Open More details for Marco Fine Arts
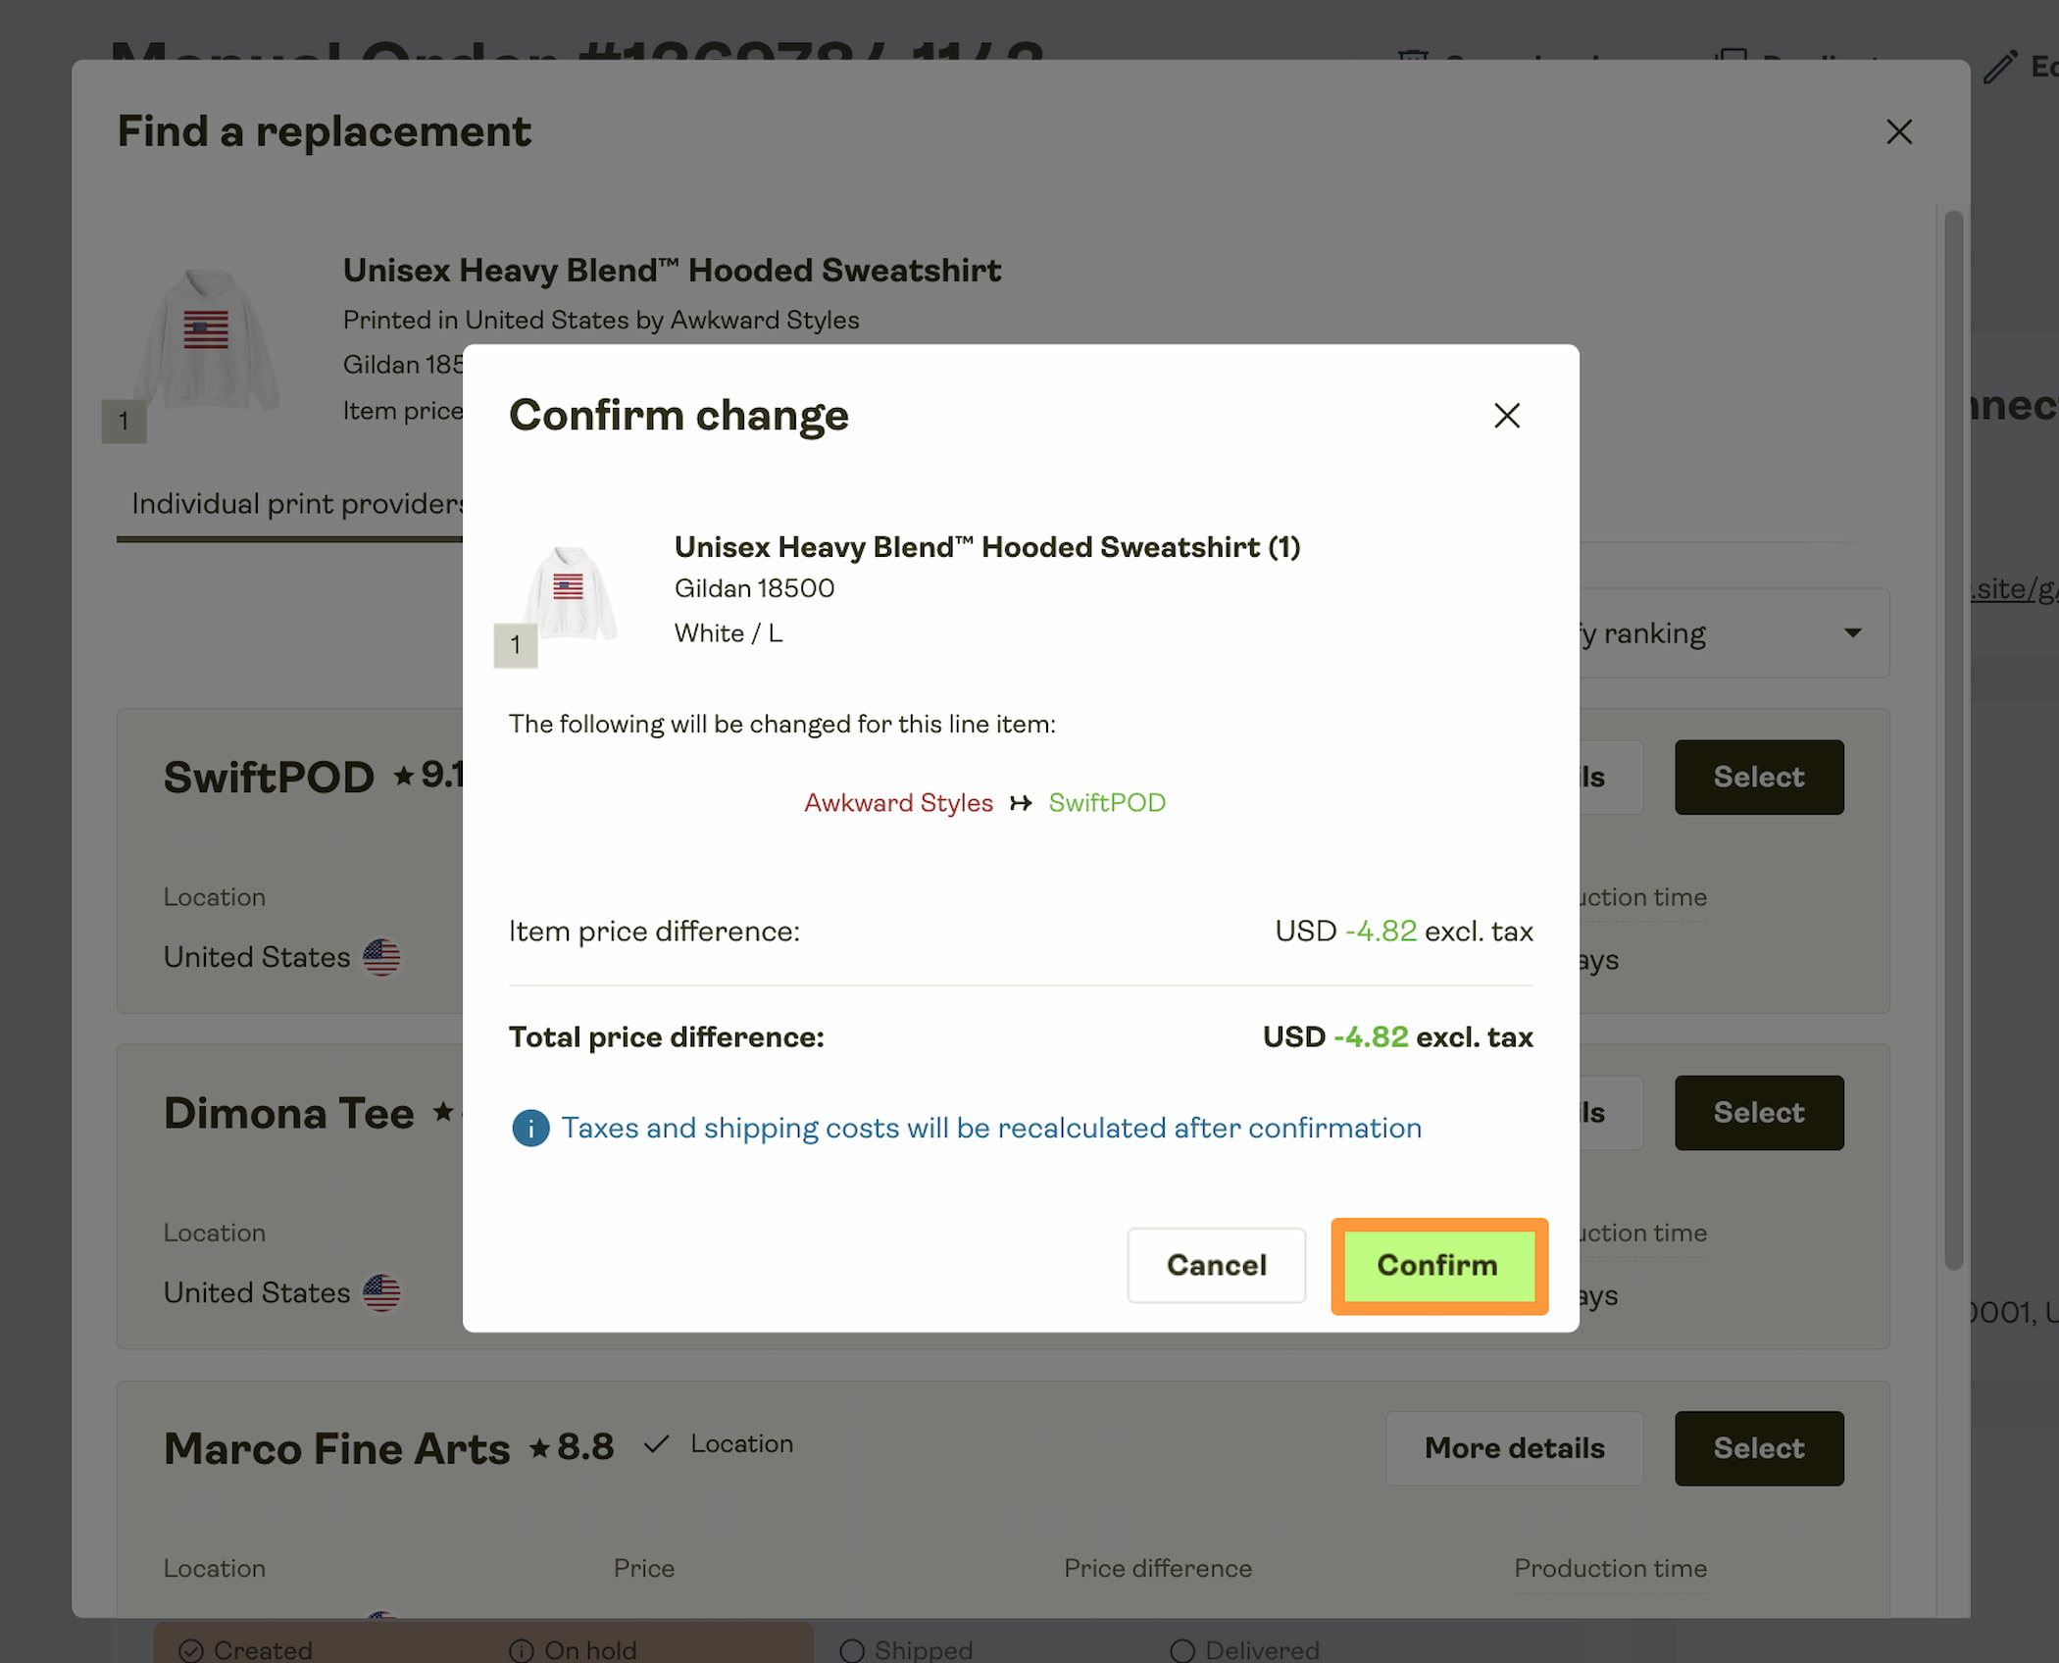The height and width of the screenshot is (1663, 2059). (1514, 1448)
